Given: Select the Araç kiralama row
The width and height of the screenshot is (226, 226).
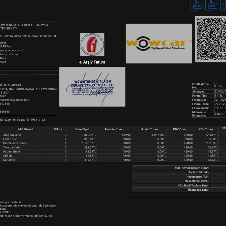Looking at the screenshot, I should [12, 135].
